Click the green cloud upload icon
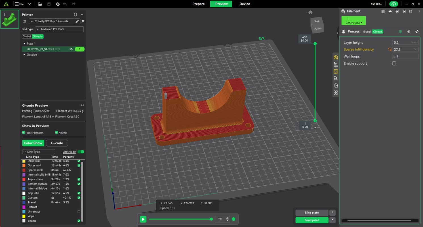This screenshot has height=227, width=423. (393, 4)
